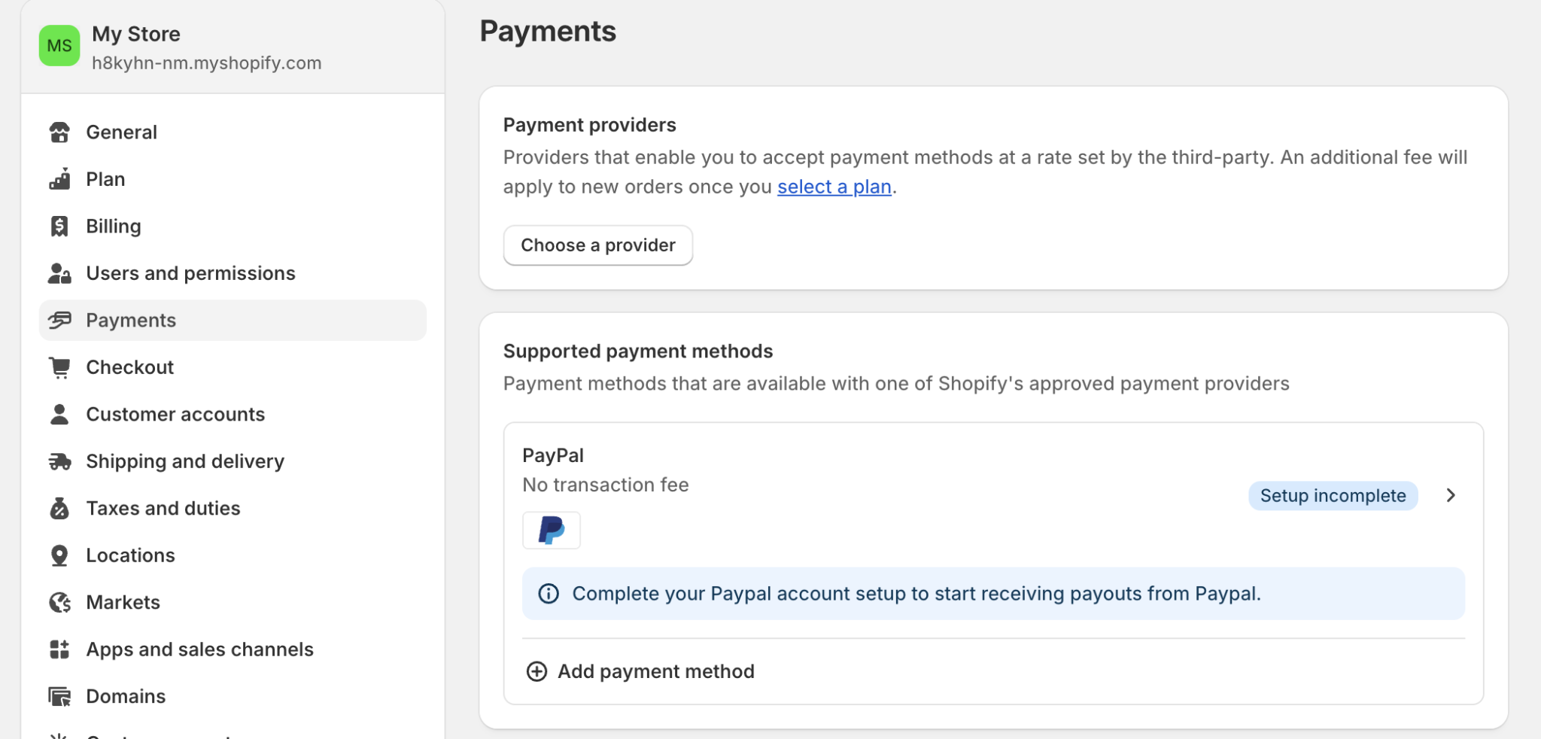Click the info icon in the PayPal notice
This screenshot has height=739, width=1541.
(547, 593)
